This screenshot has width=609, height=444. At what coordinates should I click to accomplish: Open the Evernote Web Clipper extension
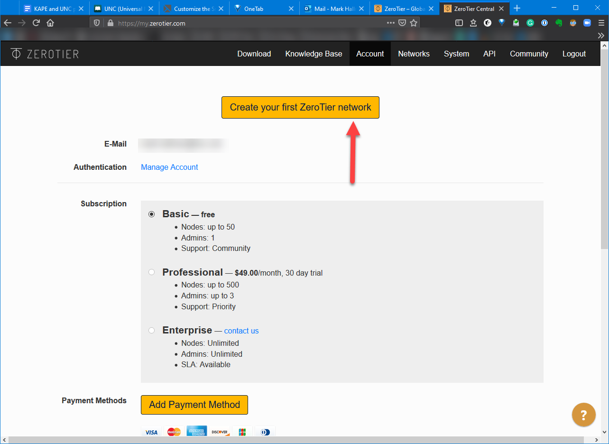tap(559, 23)
